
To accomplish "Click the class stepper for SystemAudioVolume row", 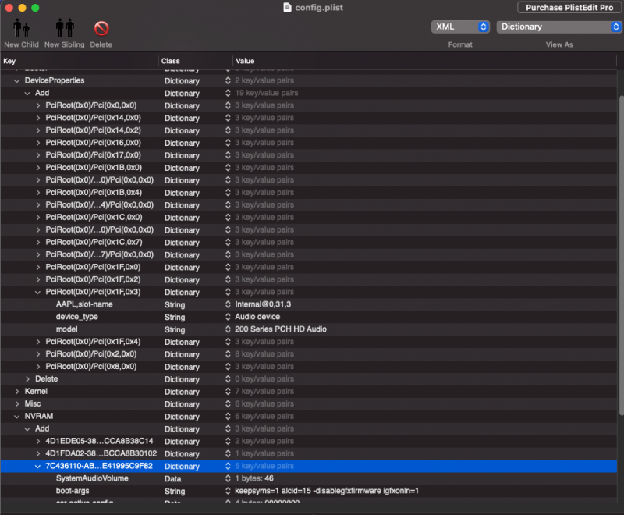I will click(x=228, y=478).
